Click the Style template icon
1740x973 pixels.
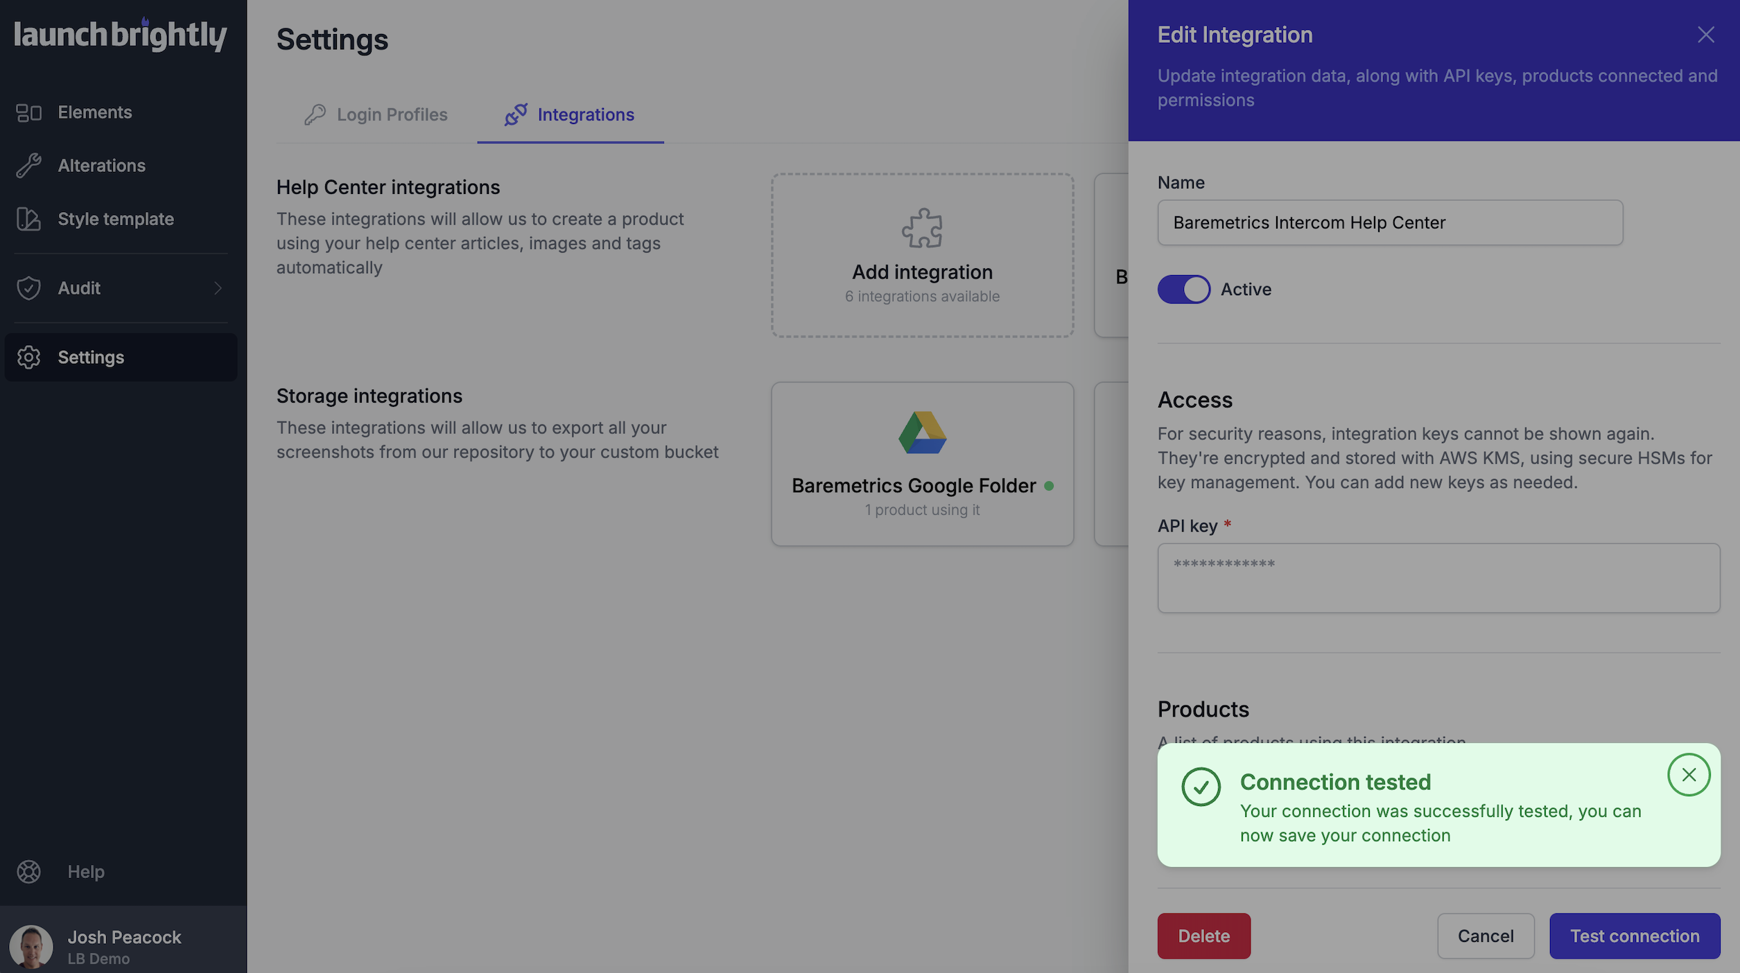pyautogui.click(x=28, y=219)
